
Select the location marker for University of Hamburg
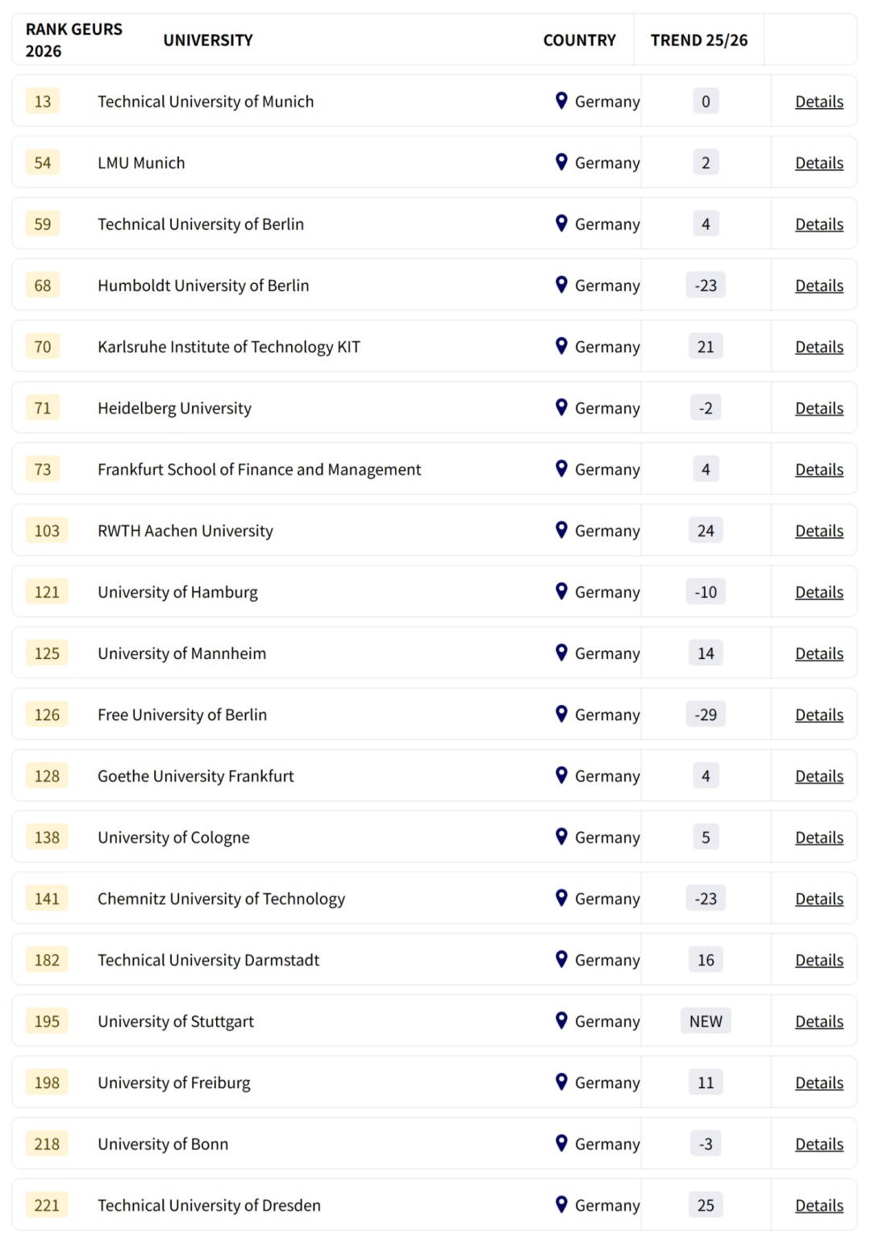pyautogui.click(x=561, y=591)
